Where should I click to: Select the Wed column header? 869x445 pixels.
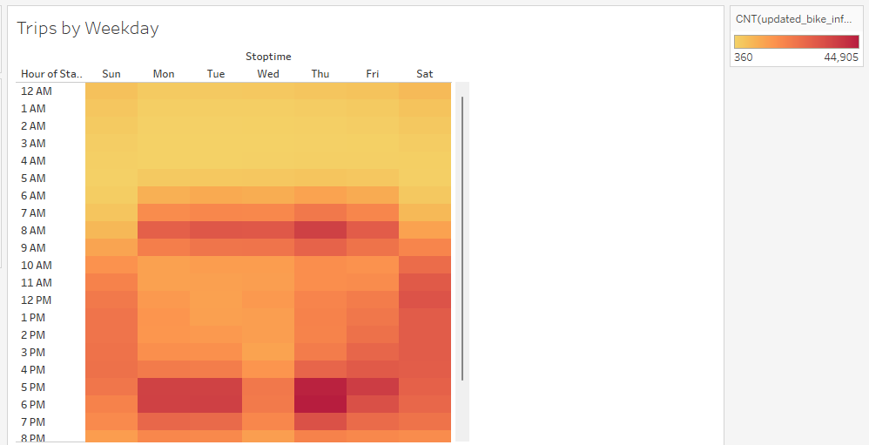point(268,74)
